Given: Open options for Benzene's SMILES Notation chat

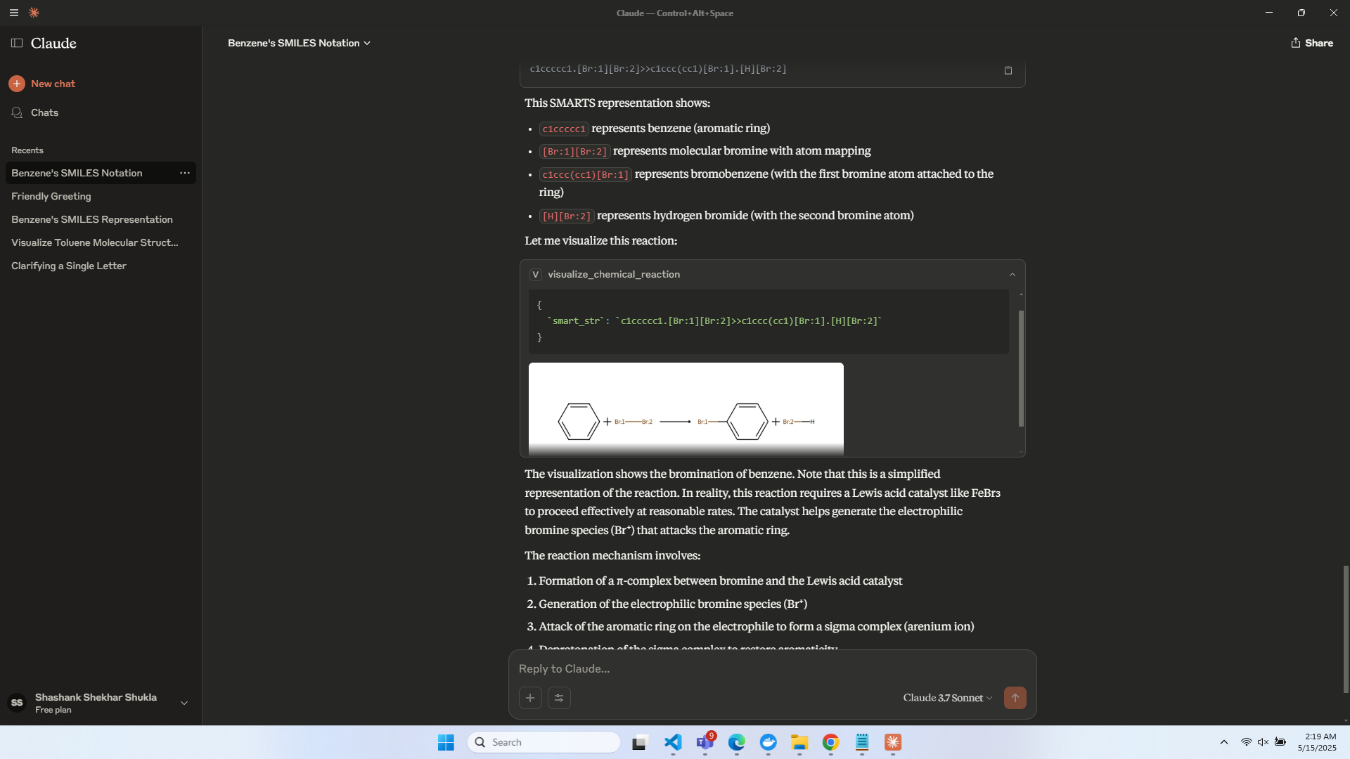Looking at the screenshot, I should pos(185,173).
